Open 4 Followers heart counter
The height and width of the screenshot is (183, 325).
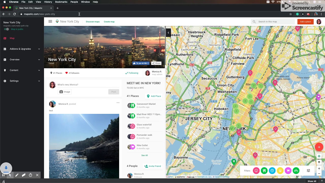pos(72,73)
